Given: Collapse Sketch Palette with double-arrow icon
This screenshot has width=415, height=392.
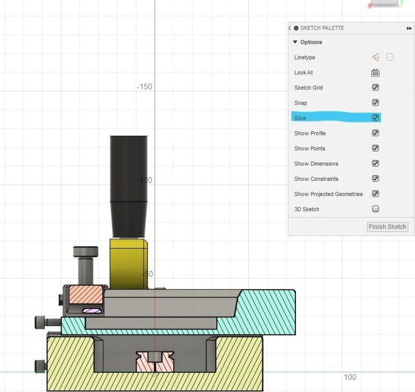Looking at the screenshot, I should point(409,28).
